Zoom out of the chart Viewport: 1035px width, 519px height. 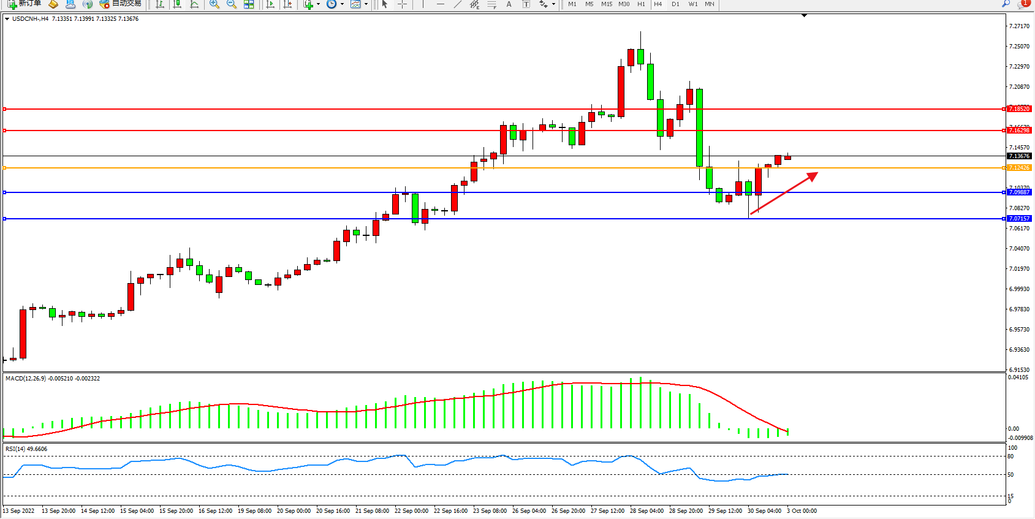[231, 4]
